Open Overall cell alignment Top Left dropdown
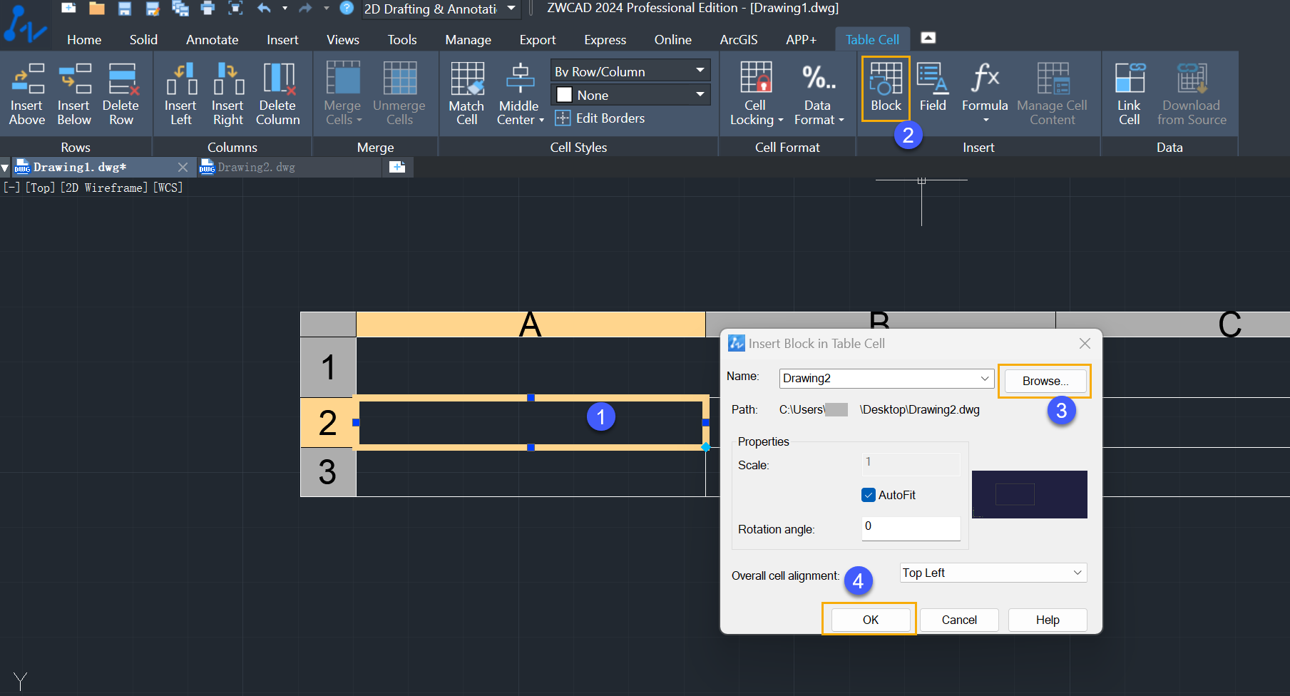Viewport: 1290px width, 696px height. 993,573
